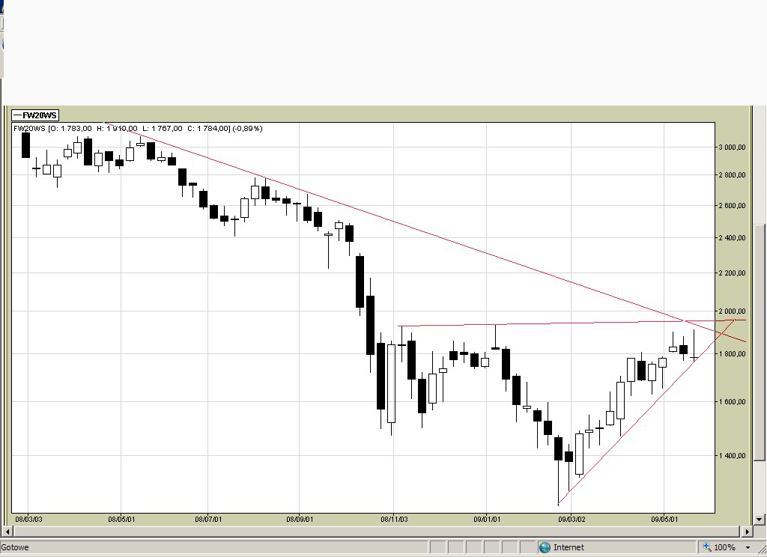The height and width of the screenshot is (557, 767).
Task: Click the Internet status bar label
Action: click(x=569, y=547)
